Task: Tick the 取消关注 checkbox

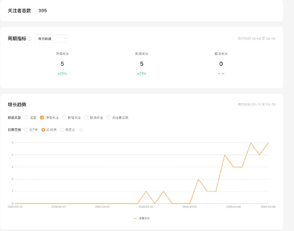Action: click(86, 118)
